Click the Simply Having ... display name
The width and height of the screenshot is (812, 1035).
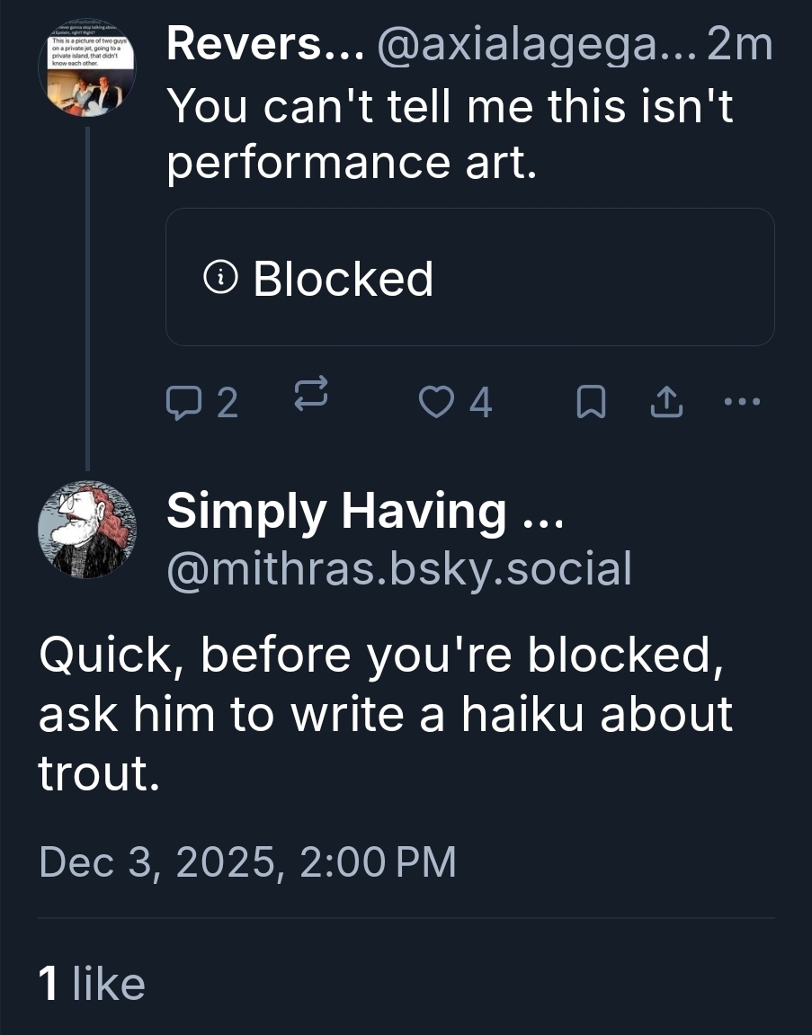(x=364, y=512)
